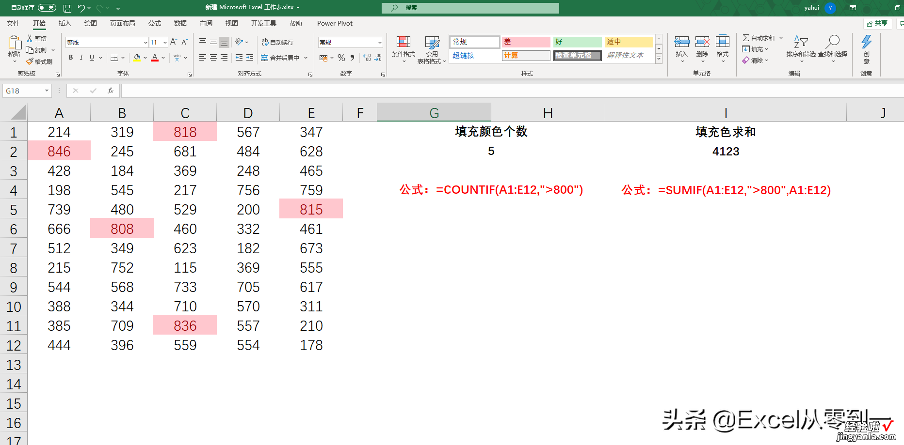Expand Name Box dropdown arrow

pos(47,91)
